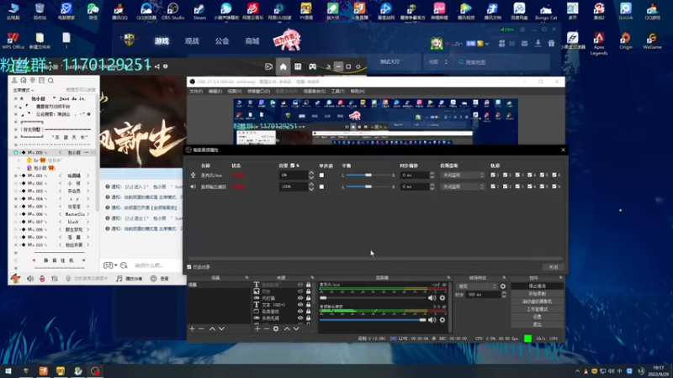Adjust desktop audio volume slider in OBS mixer
The height and width of the screenshot is (378, 673).
pos(373,320)
